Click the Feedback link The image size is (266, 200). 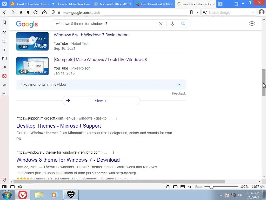pos(179,93)
